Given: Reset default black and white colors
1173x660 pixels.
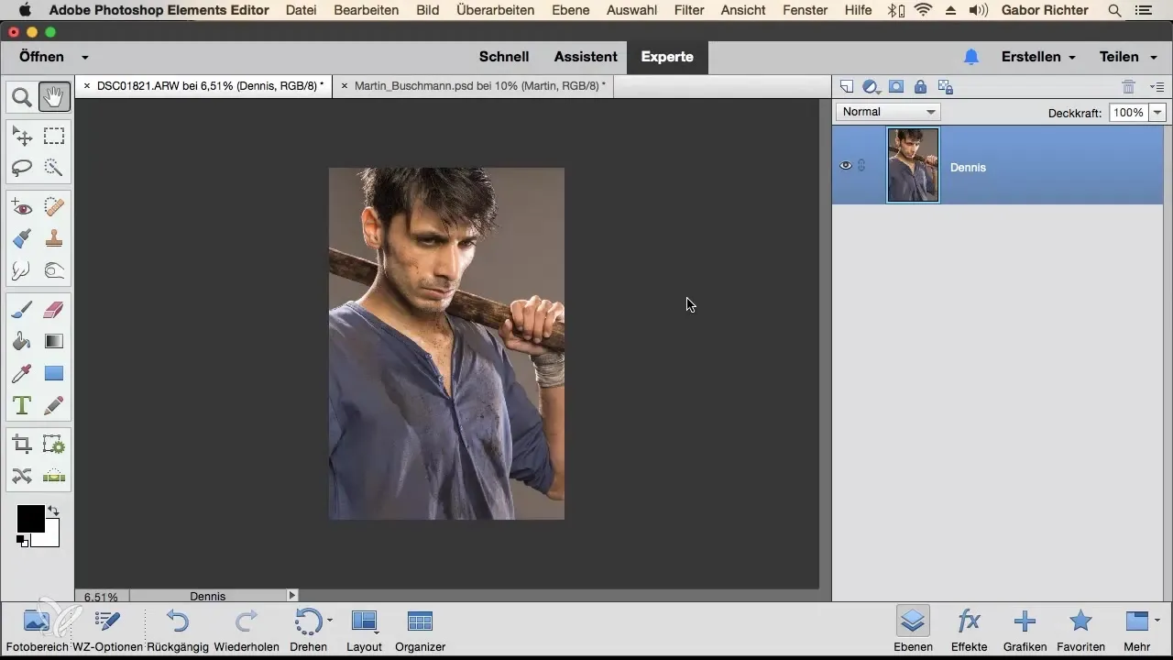Looking at the screenshot, I should pos(21,541).
